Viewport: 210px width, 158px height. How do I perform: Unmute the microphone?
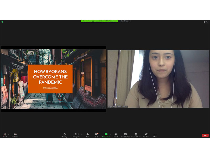click(x=5, y=135)
